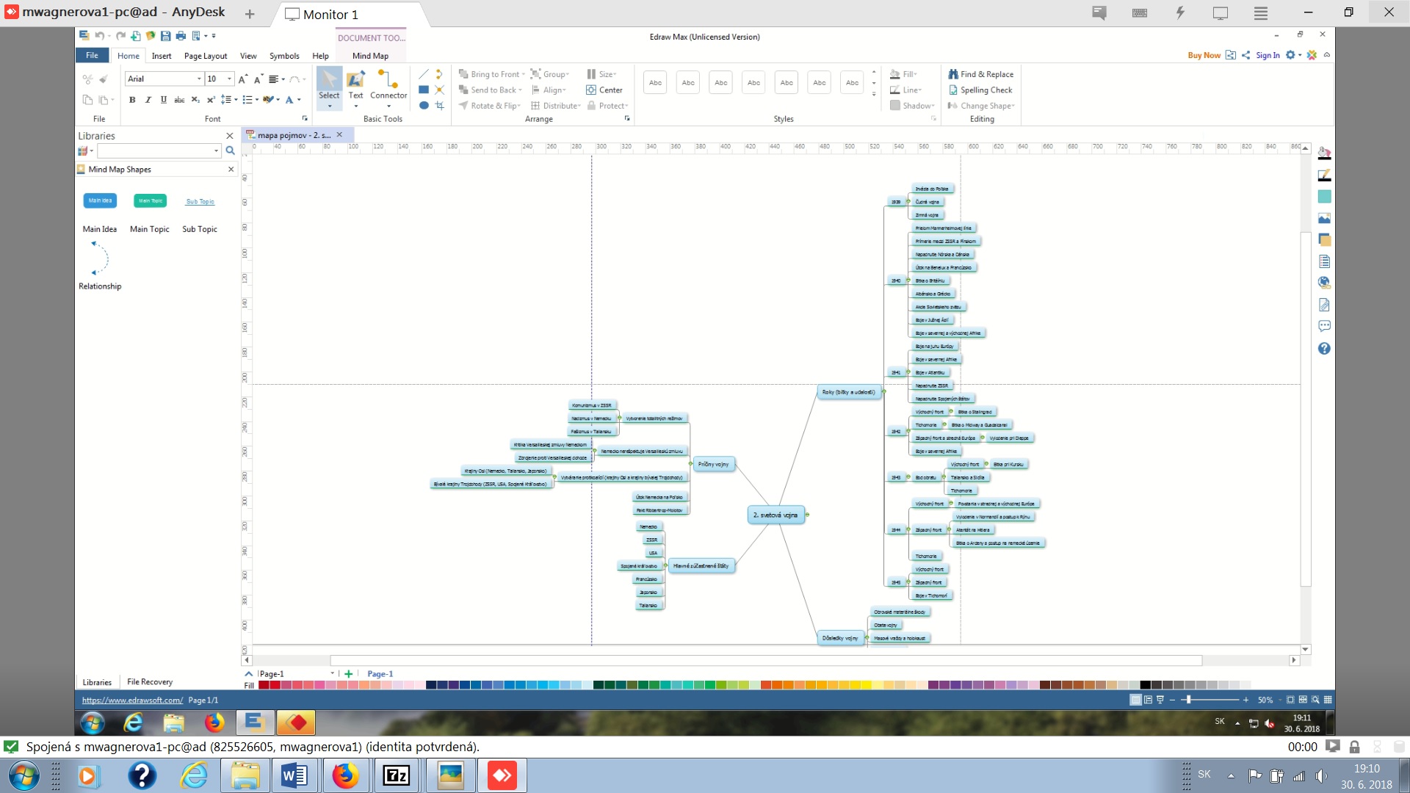Open Find & Replace
The height and width of the screenshot is (793, 1410).
981,74
